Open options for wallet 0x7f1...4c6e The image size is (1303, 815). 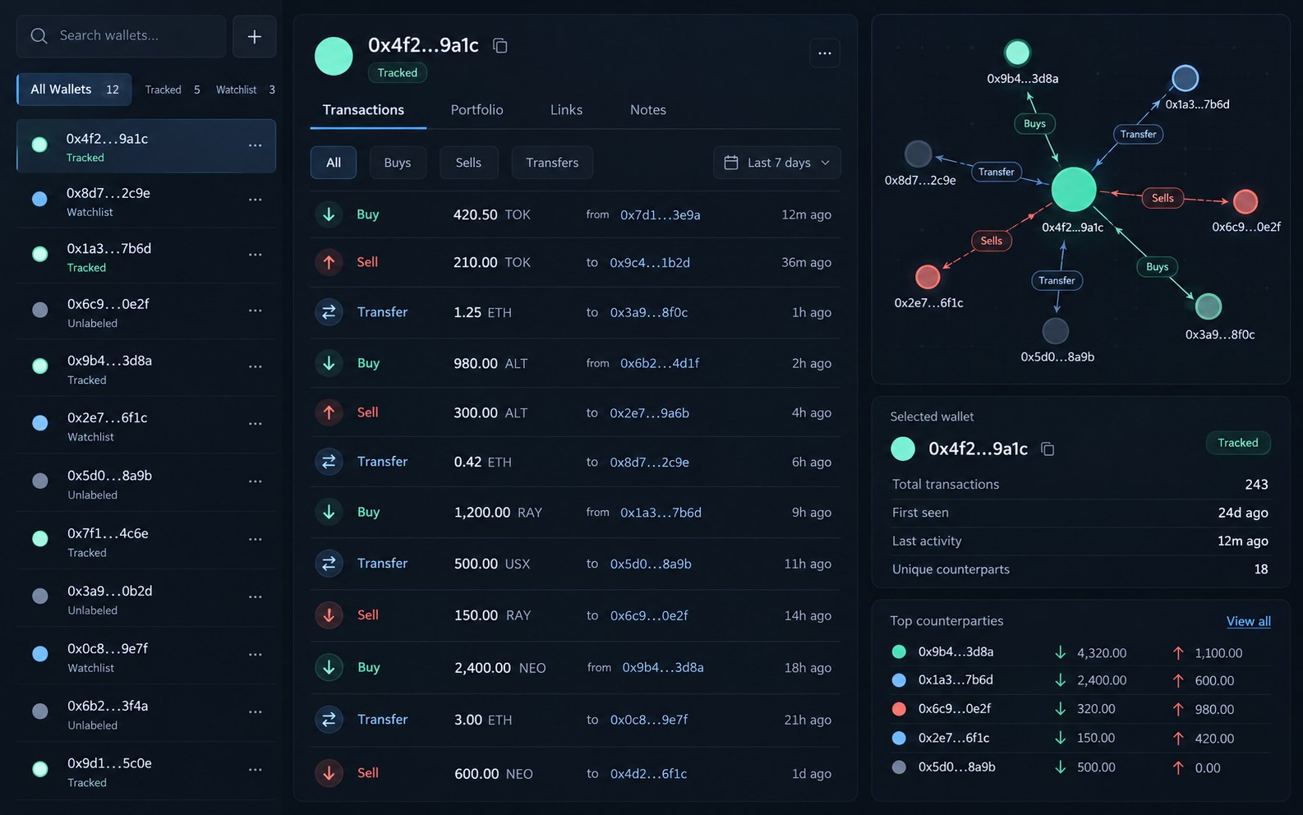click(256, 540)
